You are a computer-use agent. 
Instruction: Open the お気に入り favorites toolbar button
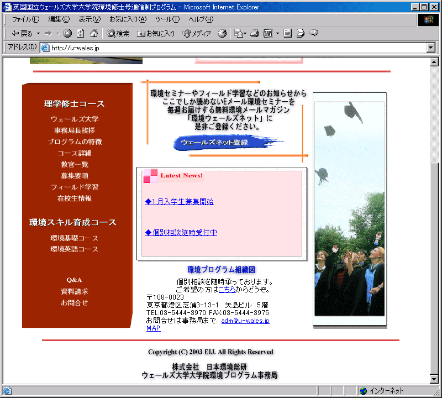pos(156,34)
